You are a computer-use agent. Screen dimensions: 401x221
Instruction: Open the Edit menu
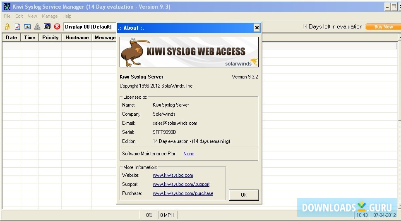(19, 16)
